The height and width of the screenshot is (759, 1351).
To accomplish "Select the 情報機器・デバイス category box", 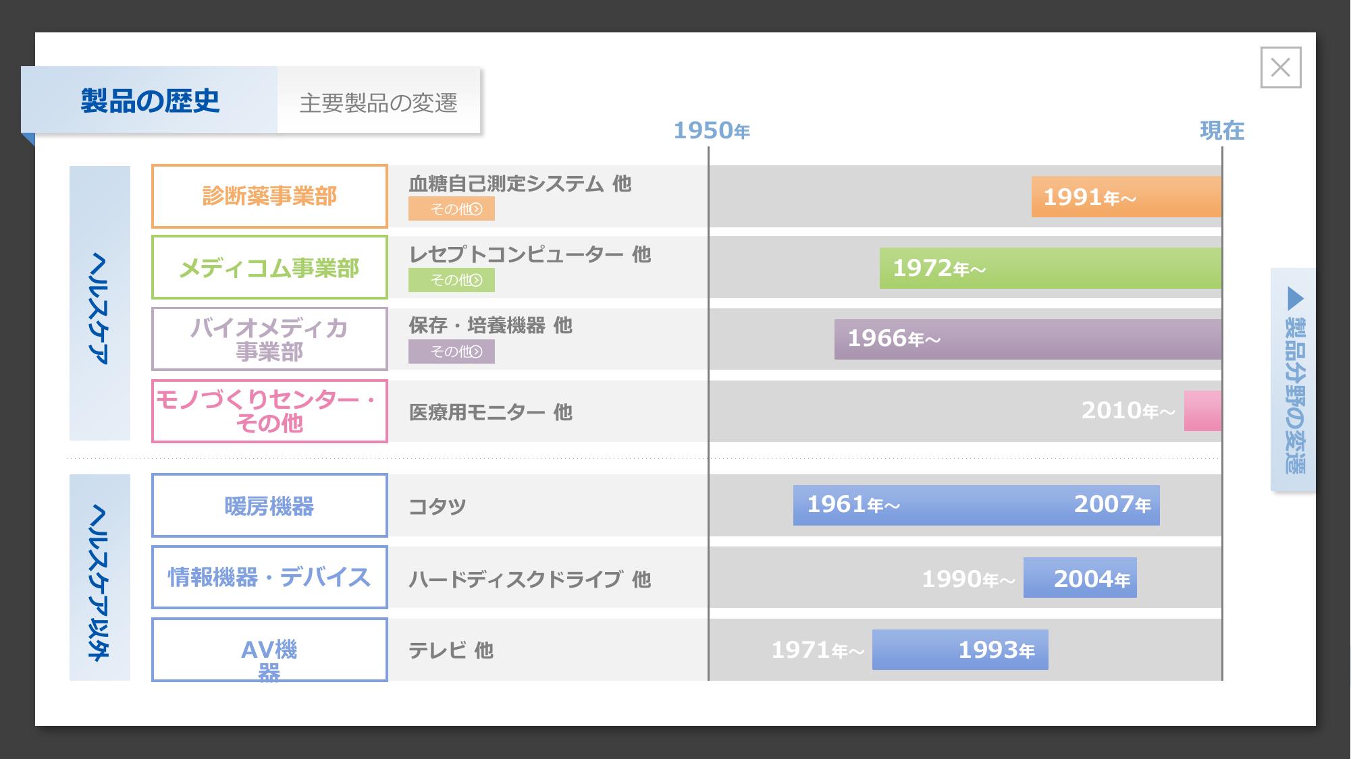I will pos(269,578).
